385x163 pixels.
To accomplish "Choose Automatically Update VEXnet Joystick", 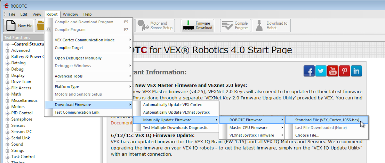I will [x=176, y=112].
